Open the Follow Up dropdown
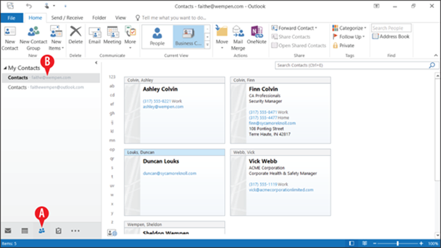Screen dimensions: 441x248 (349, 36)
